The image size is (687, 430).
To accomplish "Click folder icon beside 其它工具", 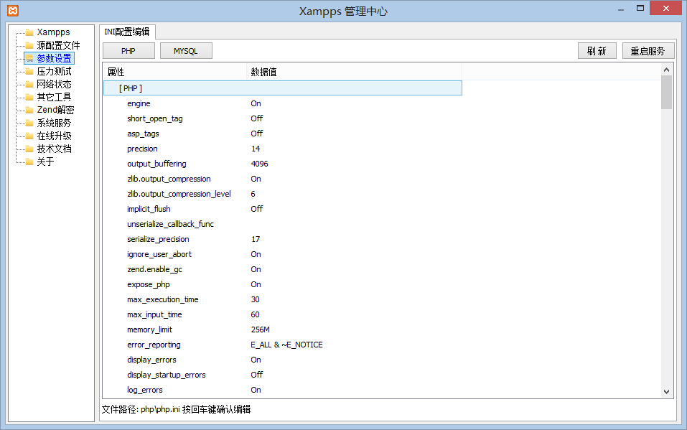I will [29, 98].
